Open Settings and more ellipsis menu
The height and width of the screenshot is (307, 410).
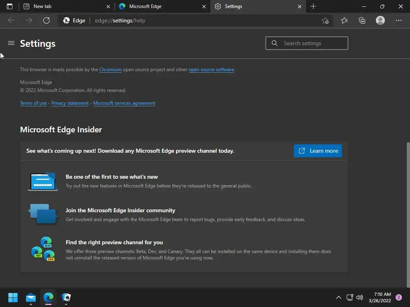point(398,20)
